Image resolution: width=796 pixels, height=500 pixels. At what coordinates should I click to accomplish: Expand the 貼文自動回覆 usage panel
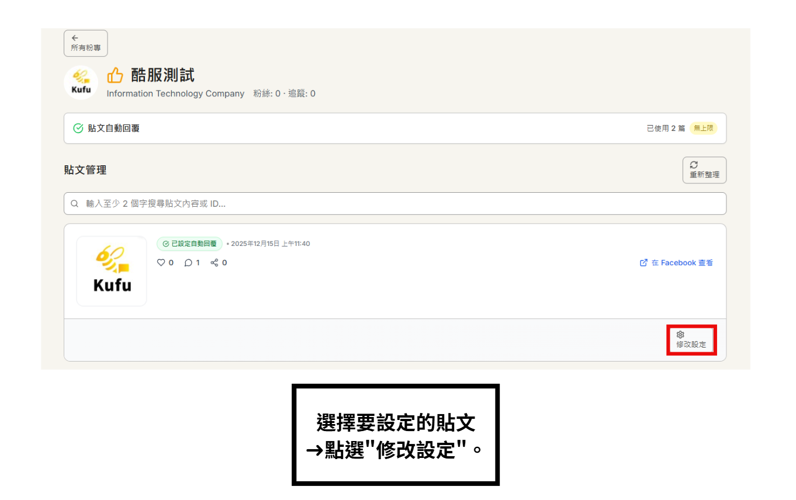pyautogui.click(x=395, y=128)
